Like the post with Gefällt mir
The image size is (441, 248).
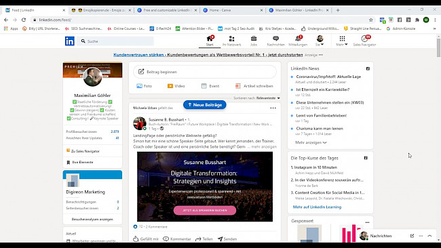click(146, 239)
